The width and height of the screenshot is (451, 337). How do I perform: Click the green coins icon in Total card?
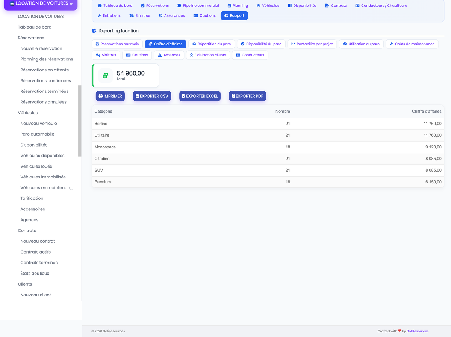click(x=106, y=76)
